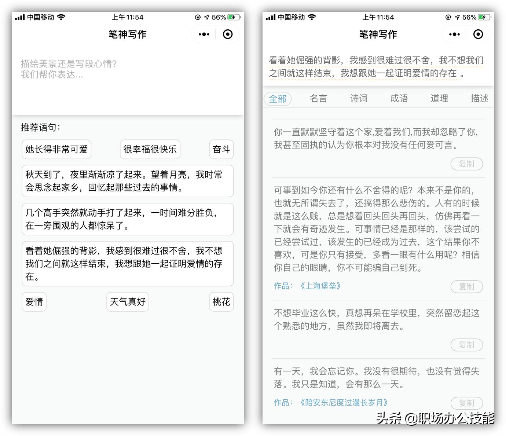The height and width of the screenshot is (436, 506).
Task: Switch to the 成语 tab
Action: [x=399, y=98]
